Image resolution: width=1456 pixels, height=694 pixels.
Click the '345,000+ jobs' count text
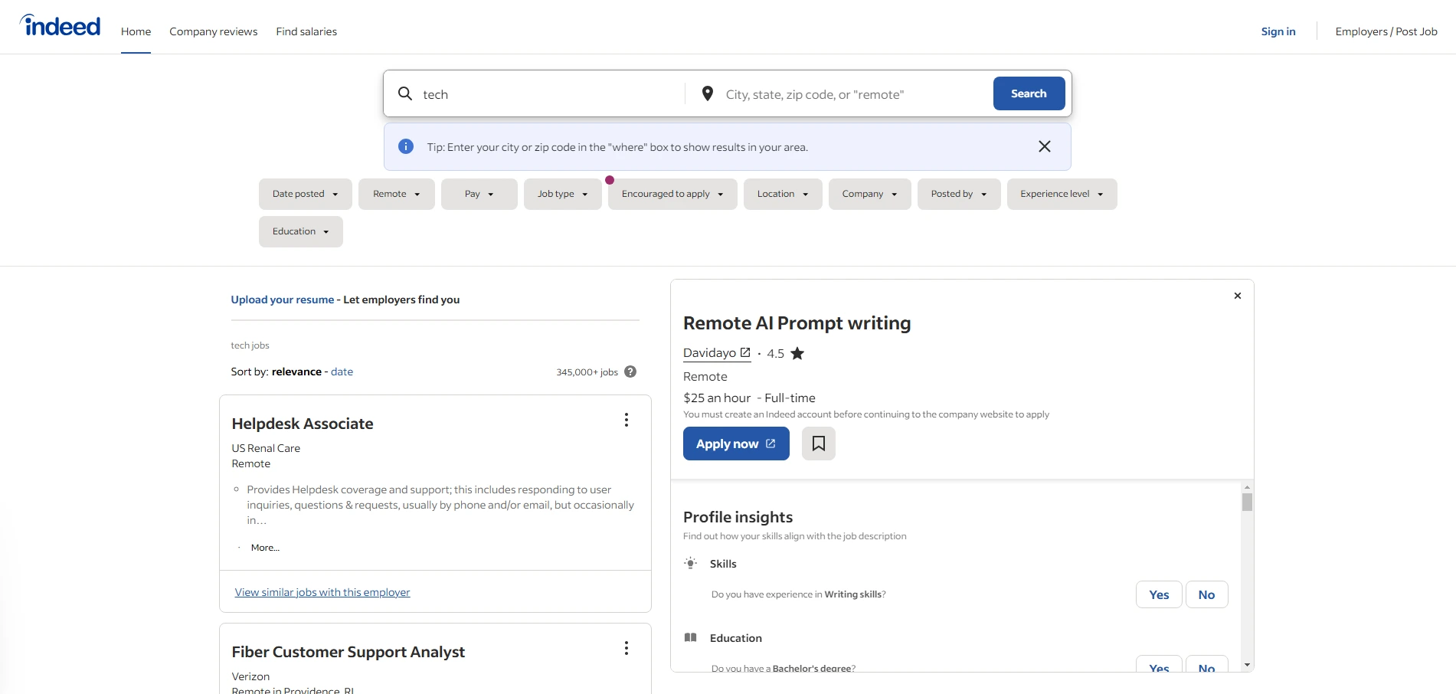point(587,372)
